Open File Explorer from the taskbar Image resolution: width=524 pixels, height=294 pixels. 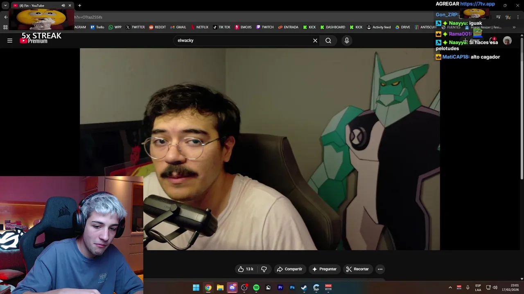coord(220,288)
